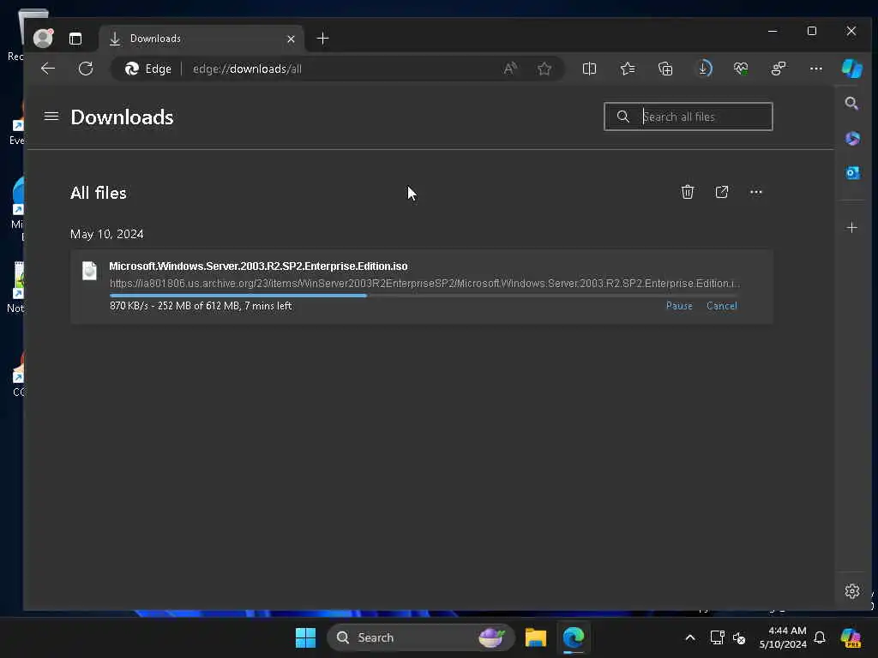This screenshot has height=658, width=878.
Task: Close the Downloads tab
Action: tap(291, 39)
